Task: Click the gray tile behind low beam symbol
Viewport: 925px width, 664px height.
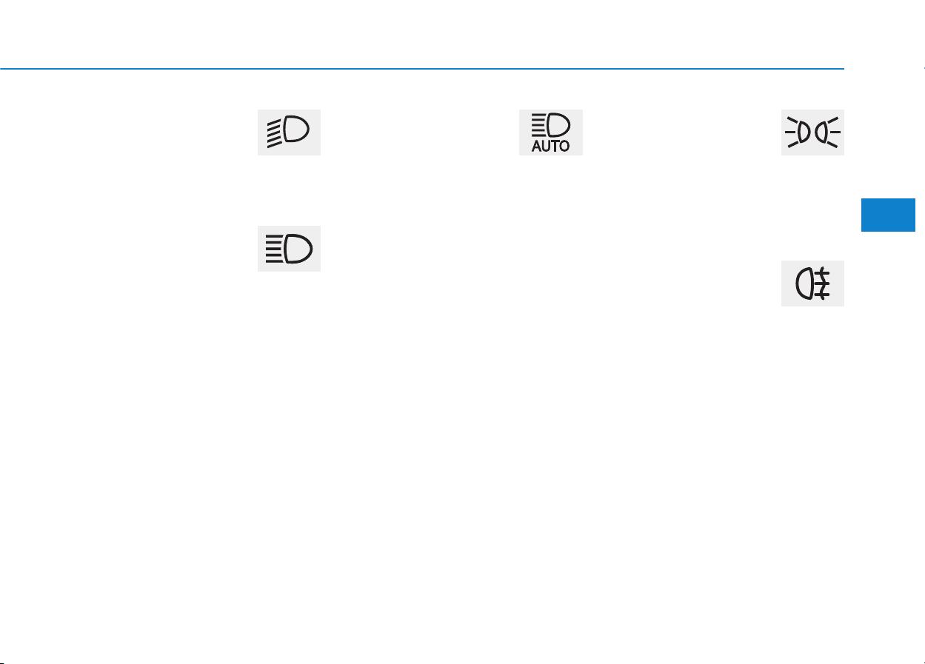Action: 289,133
